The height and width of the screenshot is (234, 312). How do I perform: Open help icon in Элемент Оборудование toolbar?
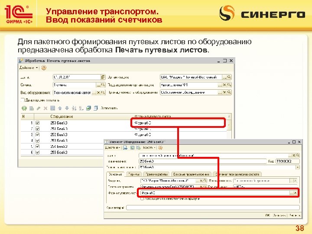160,148
